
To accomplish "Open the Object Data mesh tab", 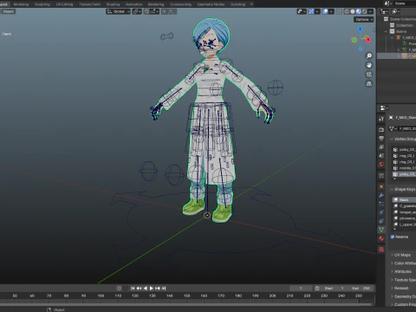I will pos(381,230).
